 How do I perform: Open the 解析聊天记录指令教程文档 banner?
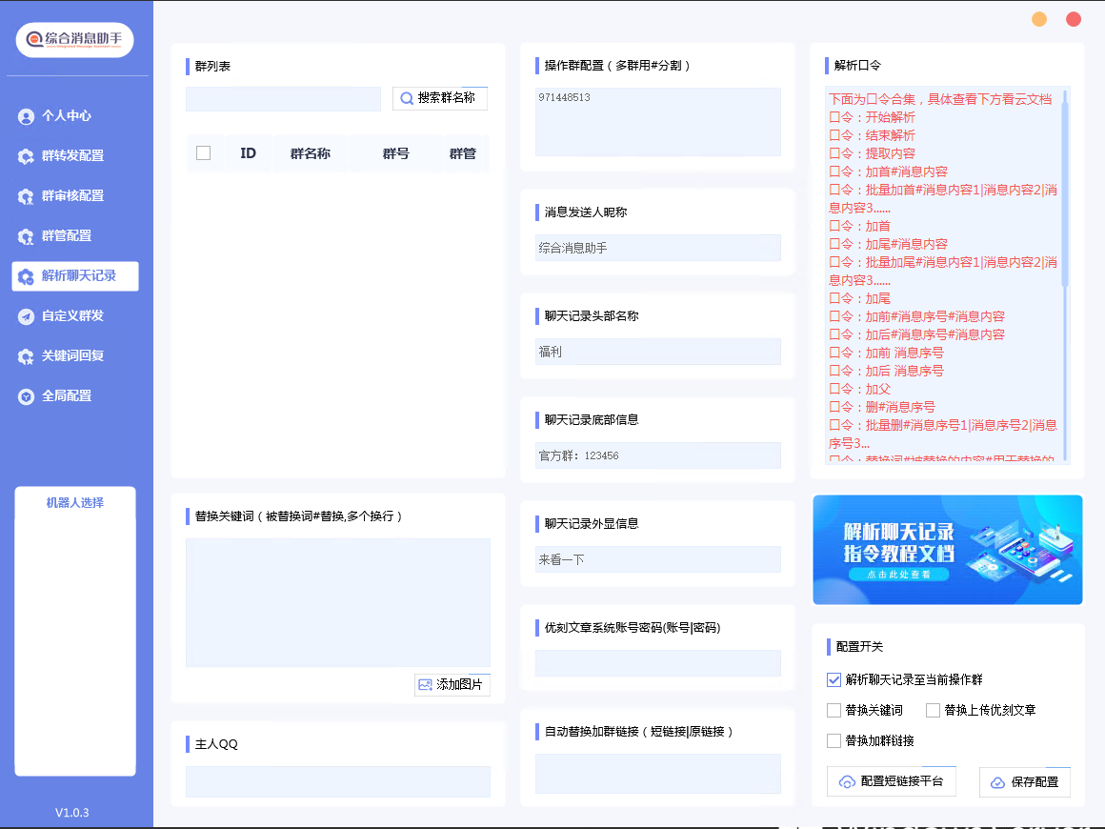(x=947, y=550)
